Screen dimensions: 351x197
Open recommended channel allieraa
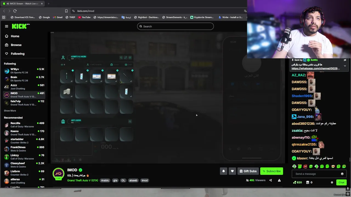(x=24, y=181)
